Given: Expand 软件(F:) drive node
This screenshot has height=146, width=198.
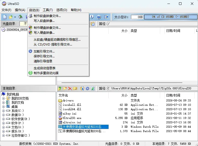Looking at the screenshot, I should pos(3,123).
